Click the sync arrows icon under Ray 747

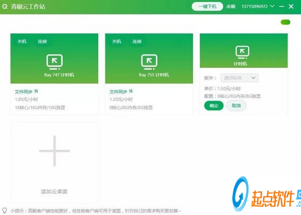pos(36,91)
